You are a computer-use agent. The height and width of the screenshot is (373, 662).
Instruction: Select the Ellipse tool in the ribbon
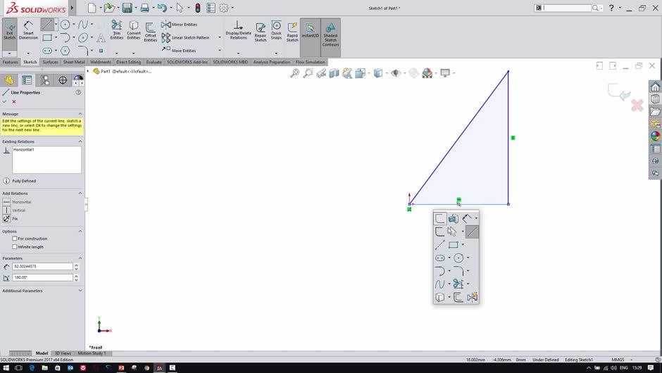[x=83, y=37]
